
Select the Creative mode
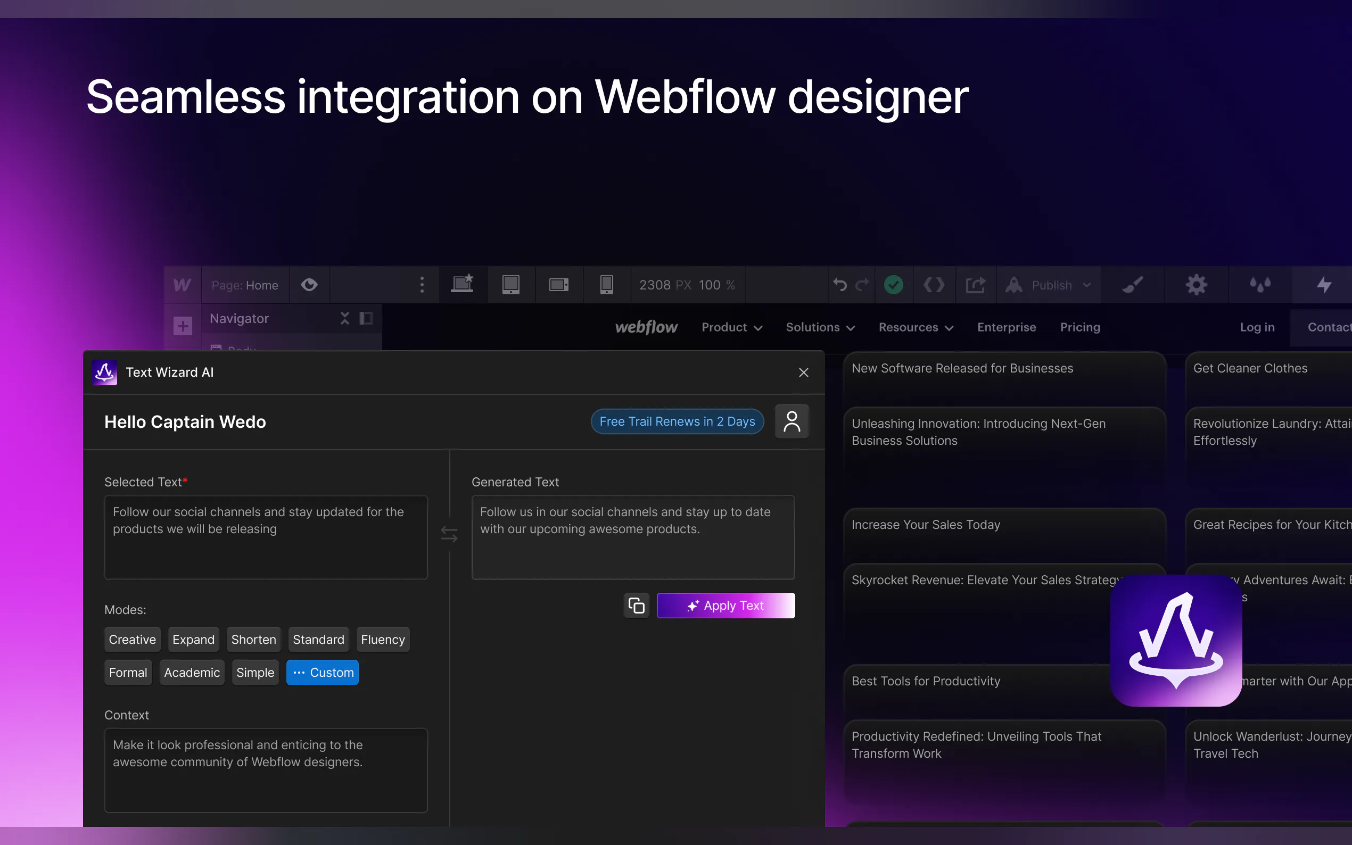[133, 640]
